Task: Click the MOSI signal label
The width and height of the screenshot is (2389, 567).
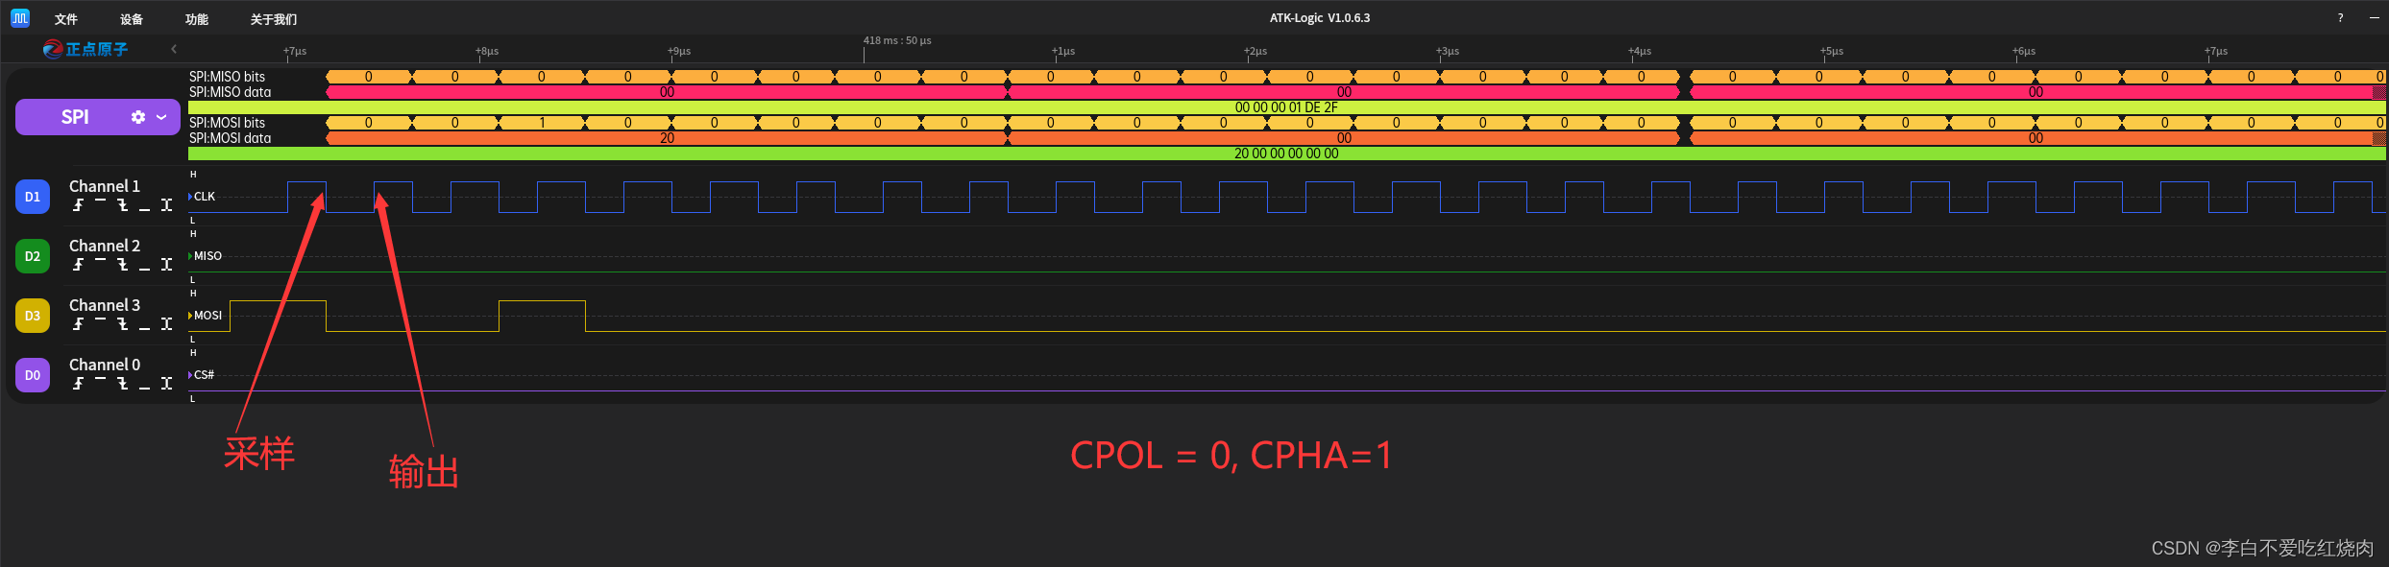Action: coord(207,316)
